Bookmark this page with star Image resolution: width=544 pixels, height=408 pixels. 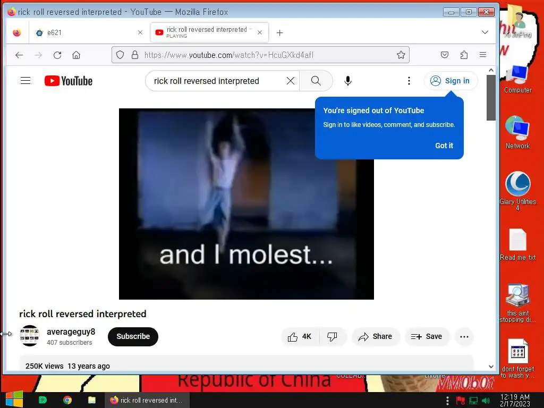401,55
